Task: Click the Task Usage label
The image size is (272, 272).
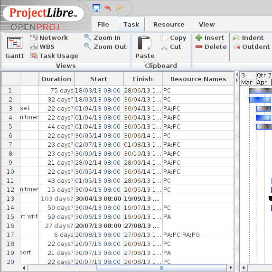Action: (59, 56)
